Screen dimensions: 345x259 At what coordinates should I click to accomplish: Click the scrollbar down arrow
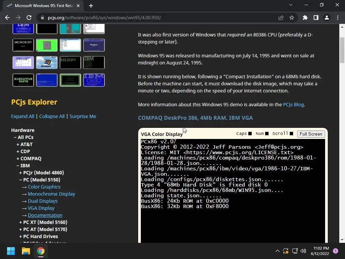click(x=342, y=240)
